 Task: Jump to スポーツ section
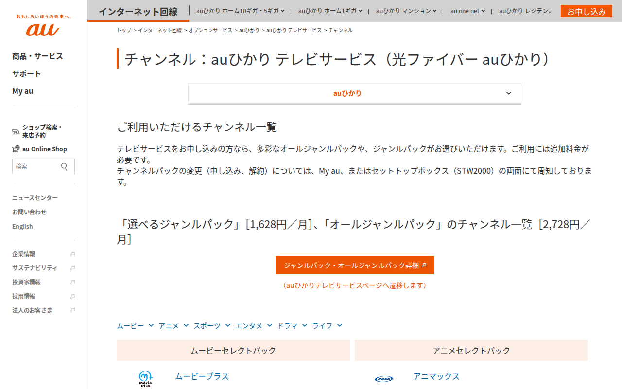tap(212, 326)
